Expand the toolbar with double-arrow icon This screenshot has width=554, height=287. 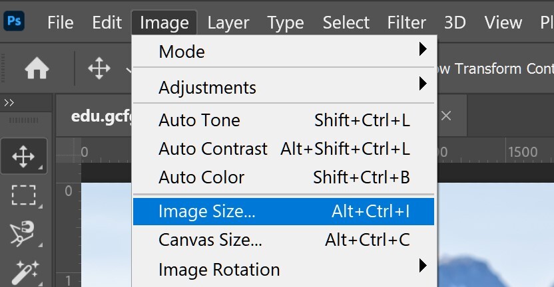point(9,103)
